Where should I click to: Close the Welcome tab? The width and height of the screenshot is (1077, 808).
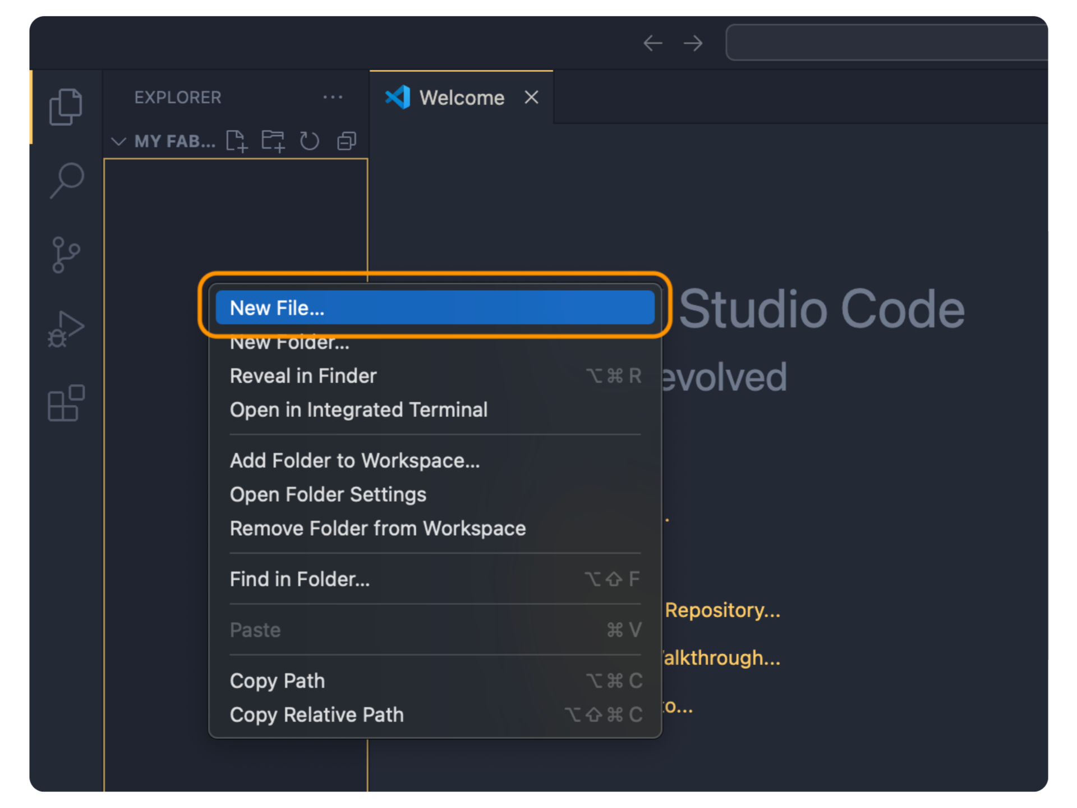click(531, 98)
